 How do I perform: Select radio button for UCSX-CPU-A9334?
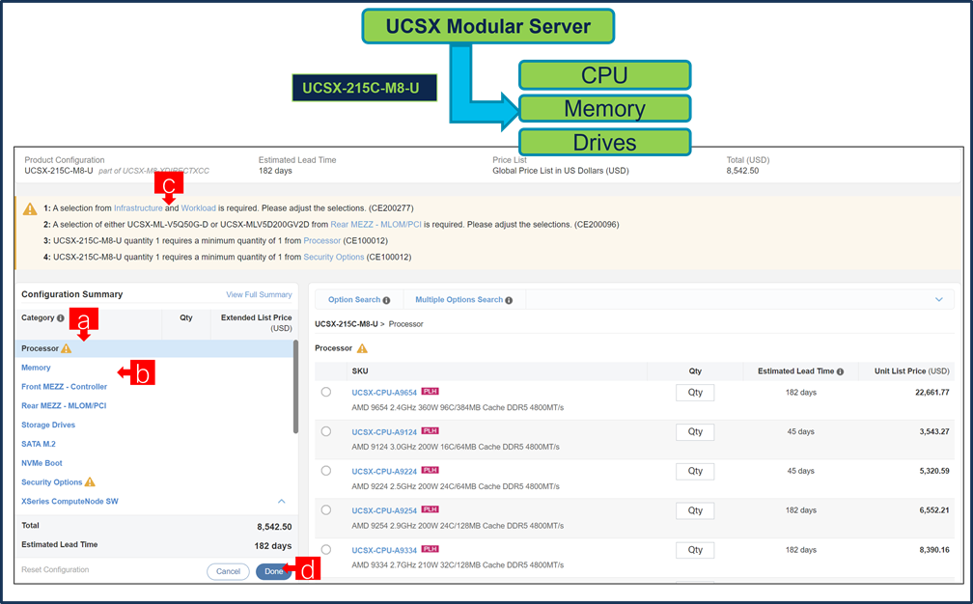(x=326, y=549)
